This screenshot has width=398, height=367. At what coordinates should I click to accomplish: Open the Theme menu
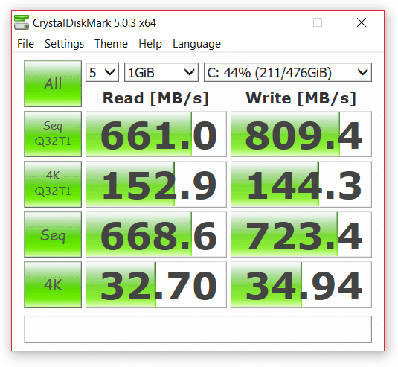coord(111,44)
